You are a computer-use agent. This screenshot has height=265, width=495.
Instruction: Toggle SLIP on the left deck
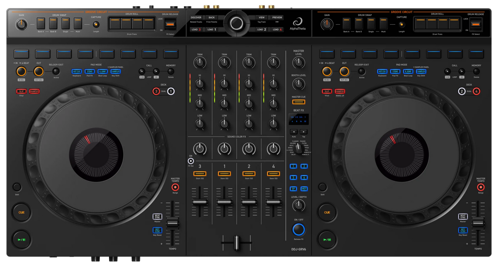21,91
